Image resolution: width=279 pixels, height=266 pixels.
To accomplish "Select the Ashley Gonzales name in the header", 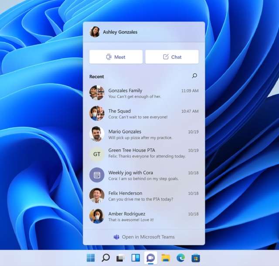I will 120,32.
